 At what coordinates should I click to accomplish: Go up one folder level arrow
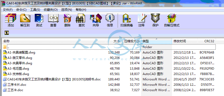point(7,33)
